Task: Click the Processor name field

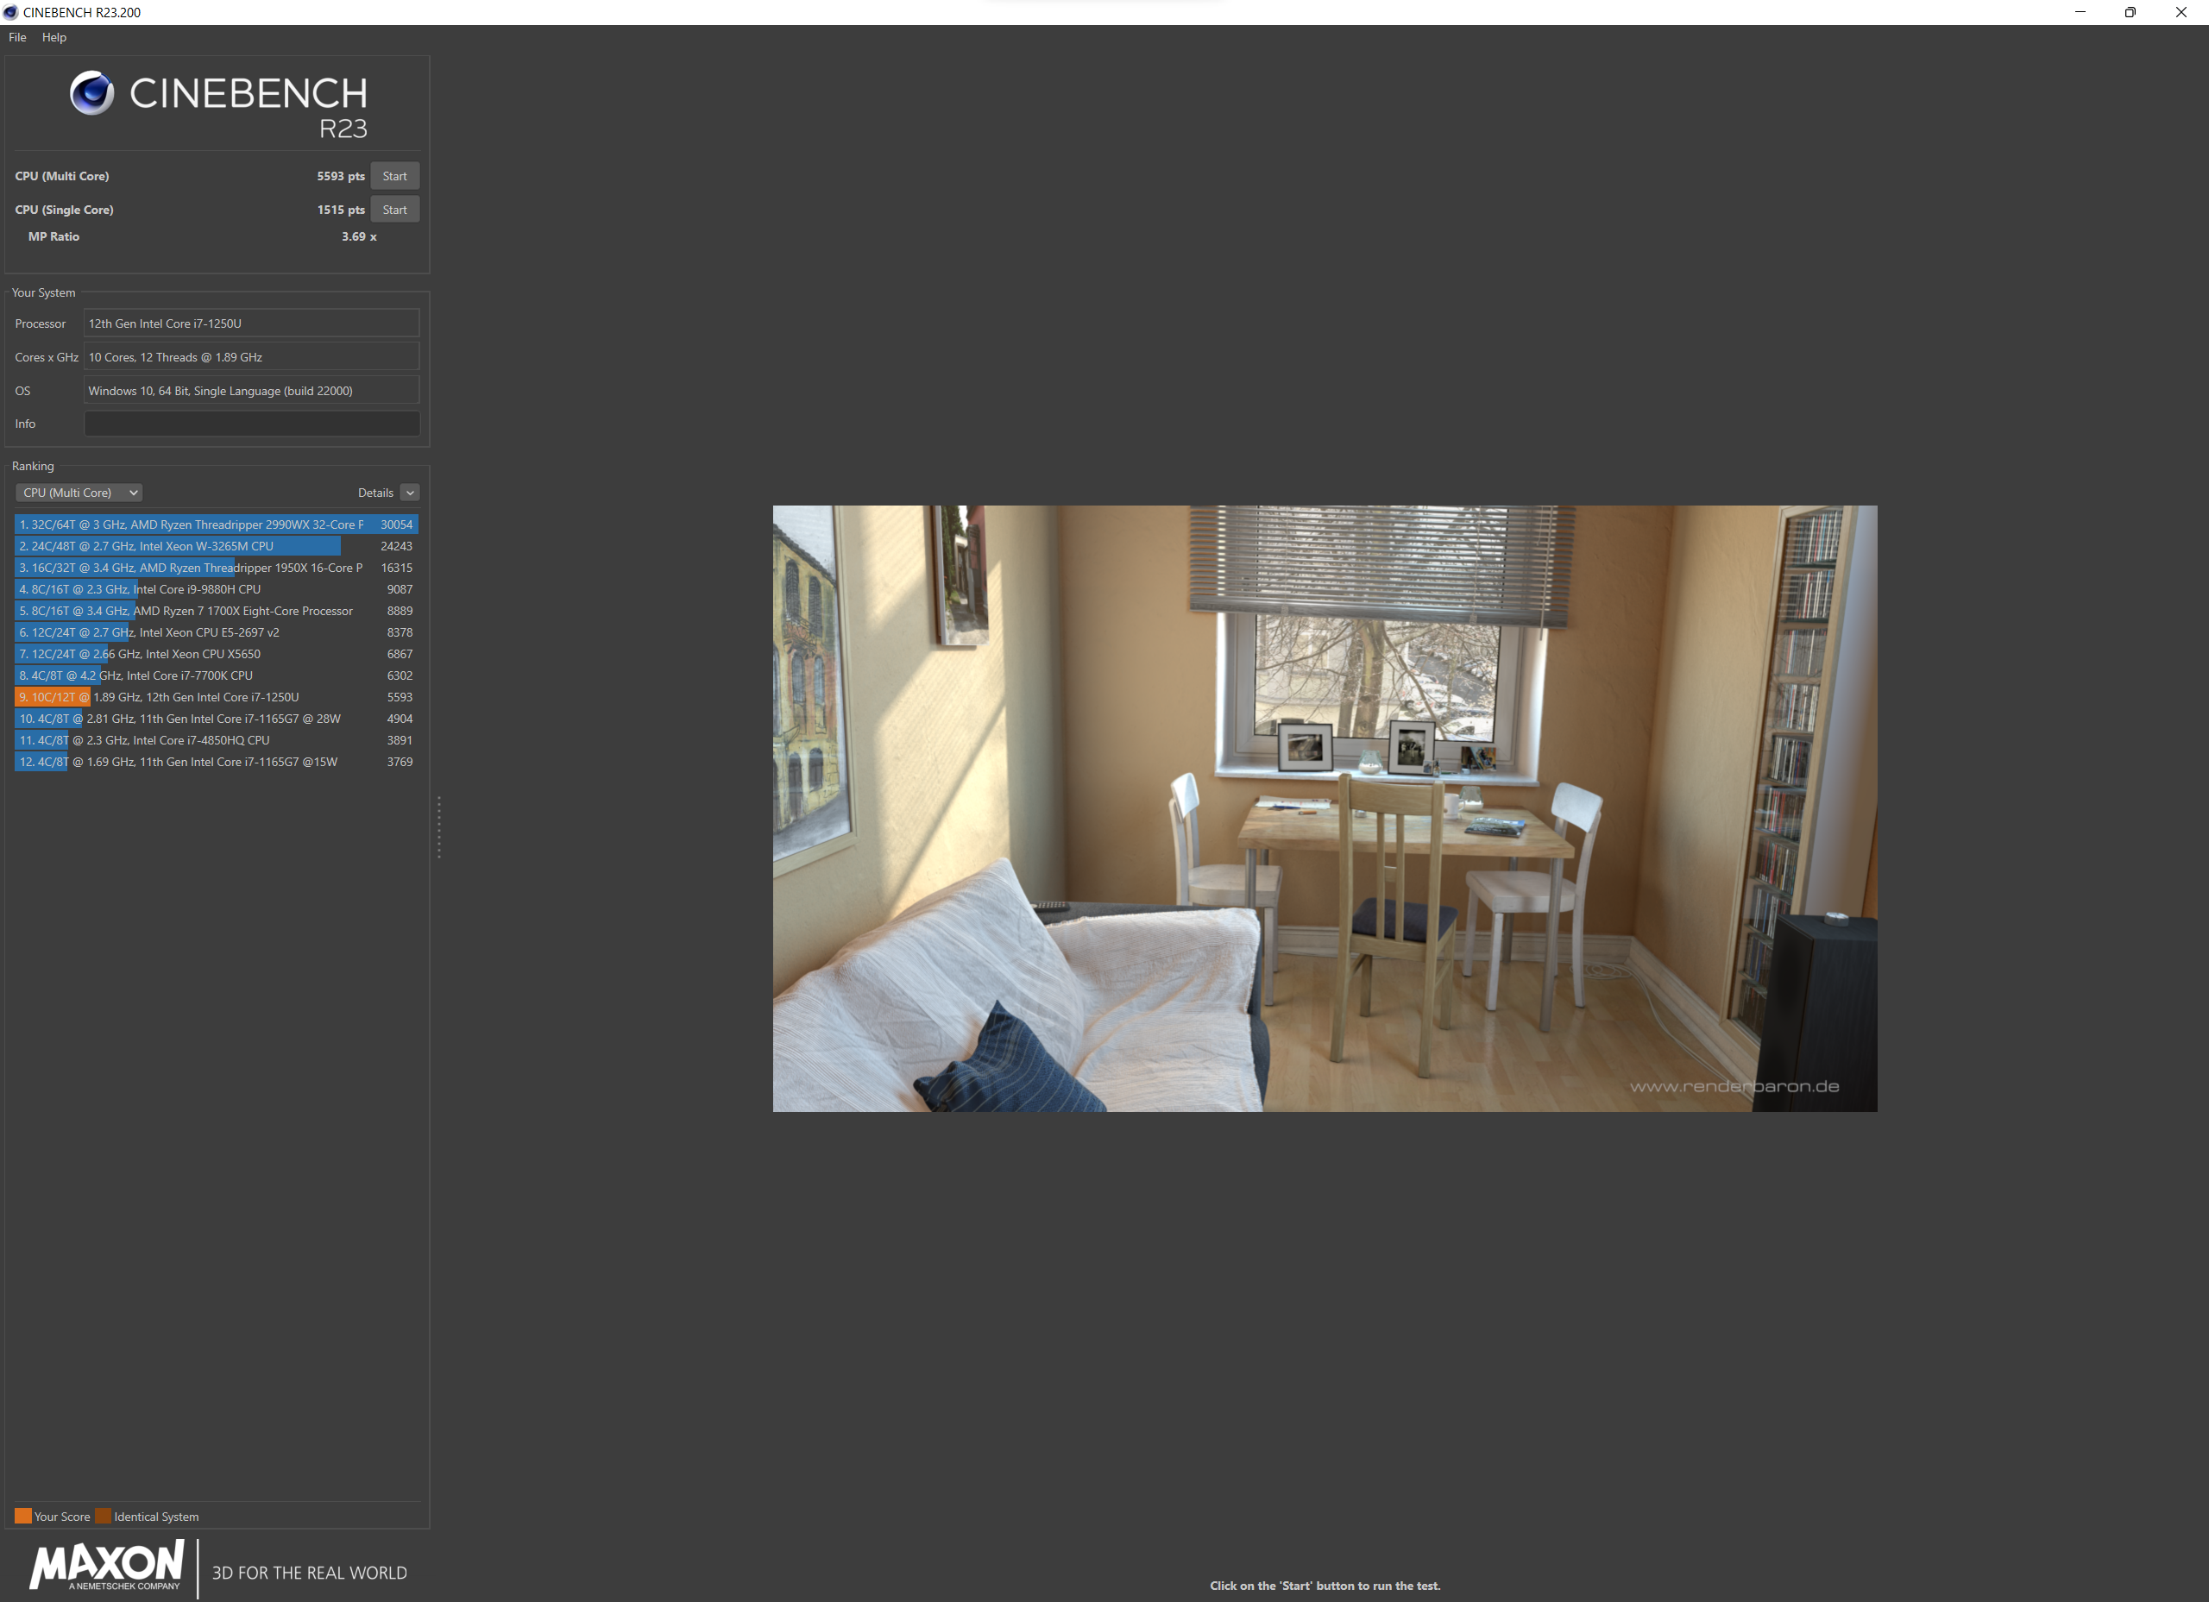Action: point(251,324)
